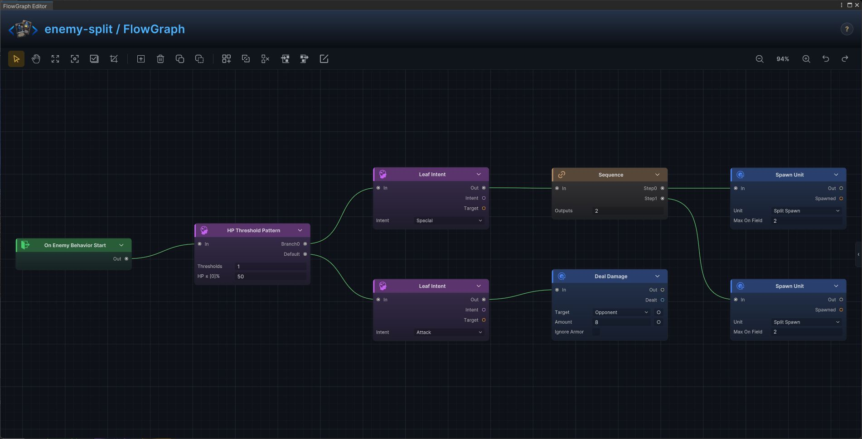This screenshot has height=439, width=862.
Task: Click the Dealt output port
Action: pyautogui.click(x=662, y=300)
